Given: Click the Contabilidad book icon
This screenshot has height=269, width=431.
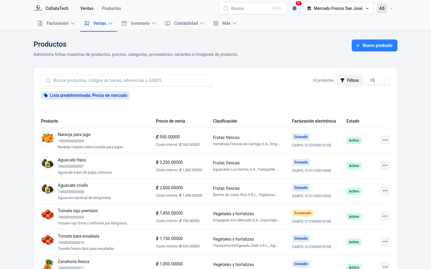Looking at the screenshot, I should coord(168,23).
